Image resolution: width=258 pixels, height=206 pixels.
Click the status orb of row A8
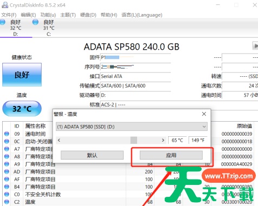click(7, 156)
